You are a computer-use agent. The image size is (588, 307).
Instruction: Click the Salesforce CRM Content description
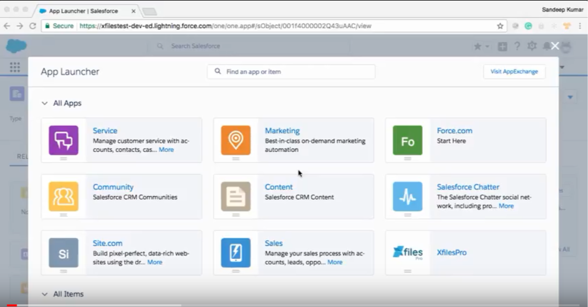coord(299,197)
